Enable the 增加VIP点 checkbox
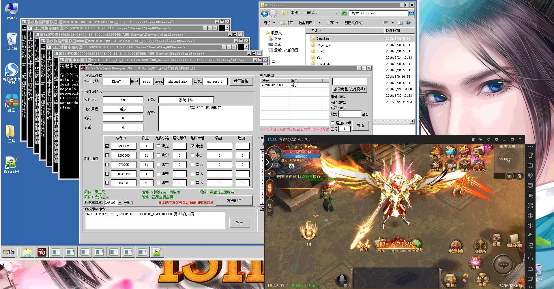Viewport: 554px width, 289px height. coord(333,123)
